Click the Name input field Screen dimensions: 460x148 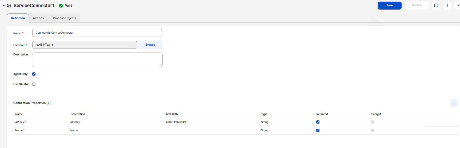pos(97,33)
